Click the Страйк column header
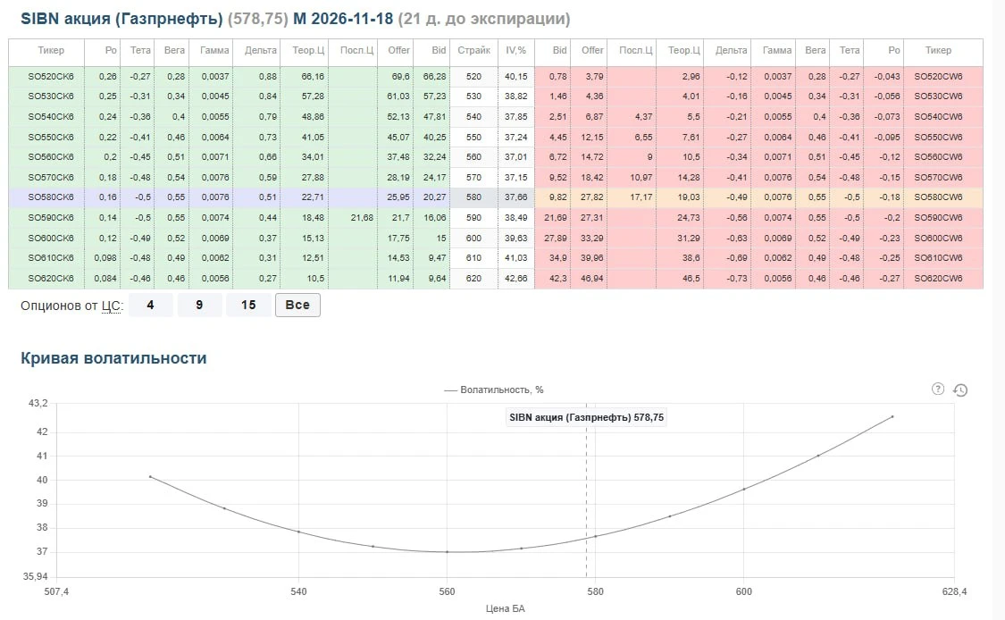The height and width of the screenshot is (620, 1005). tap(473, 50)
